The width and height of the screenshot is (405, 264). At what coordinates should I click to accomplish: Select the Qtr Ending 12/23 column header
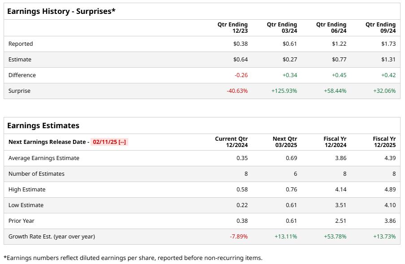[232, 28]
